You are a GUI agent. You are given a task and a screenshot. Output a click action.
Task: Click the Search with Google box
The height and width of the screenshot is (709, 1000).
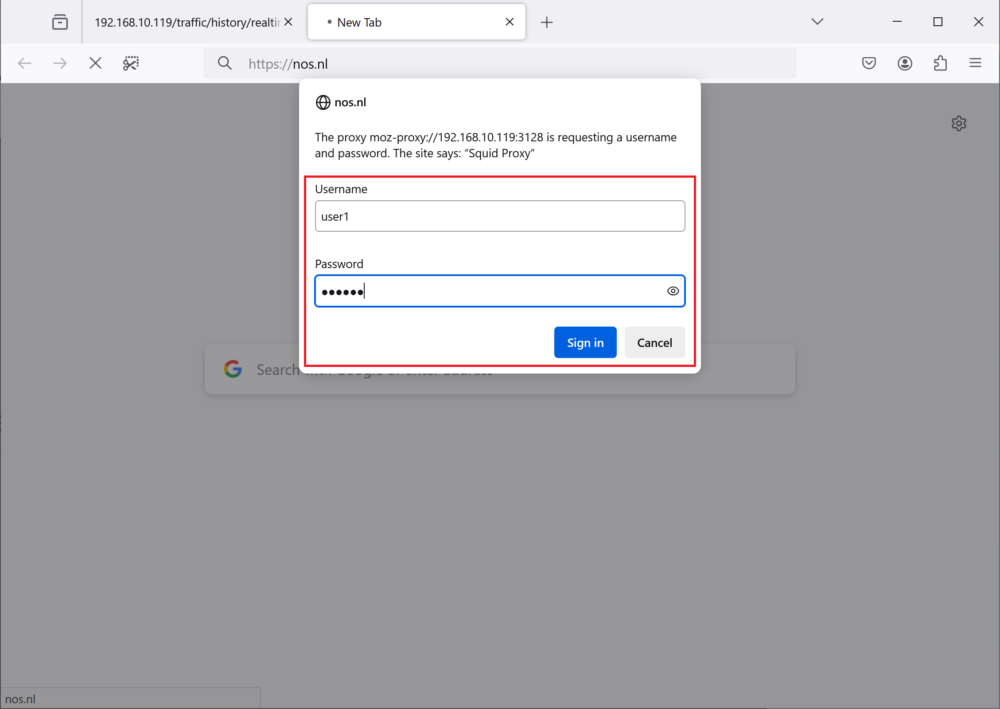pyautogui.click(x=500, y=369)
